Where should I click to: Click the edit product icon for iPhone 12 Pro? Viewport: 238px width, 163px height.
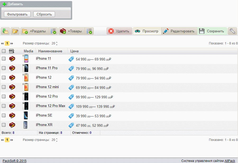pos(12,96)
